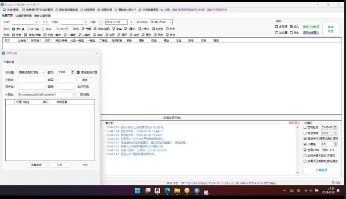Toggle 定时抢票 checkbox in settings area
Screen dimensions: 346x199
[x=305, y=127]
